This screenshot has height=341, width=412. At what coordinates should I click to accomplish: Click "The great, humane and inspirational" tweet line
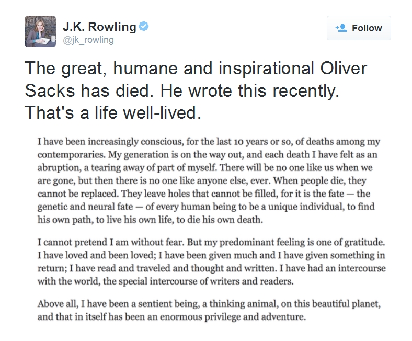(169, 69)
